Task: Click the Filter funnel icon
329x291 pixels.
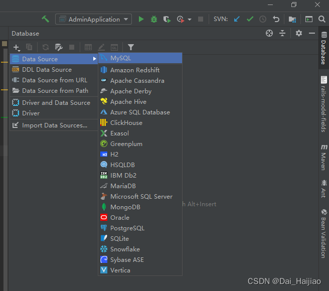Action: pos(131,47)
